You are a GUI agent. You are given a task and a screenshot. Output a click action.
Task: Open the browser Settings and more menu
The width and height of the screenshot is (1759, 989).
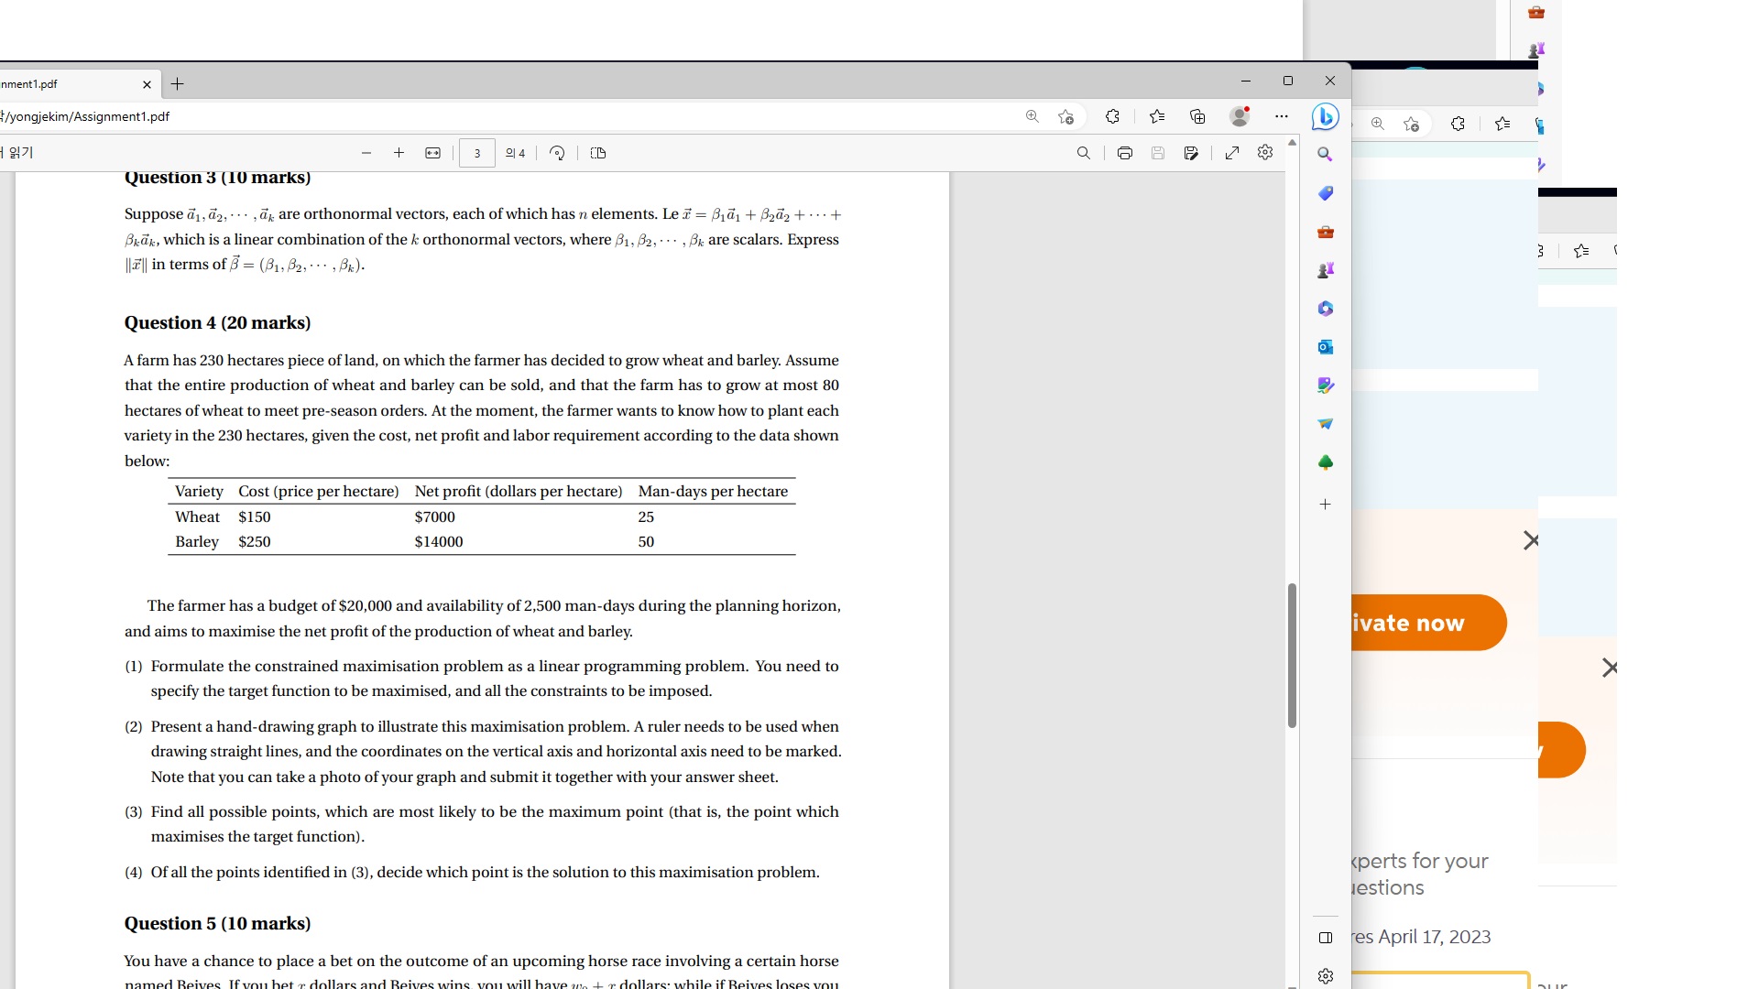1281,116
